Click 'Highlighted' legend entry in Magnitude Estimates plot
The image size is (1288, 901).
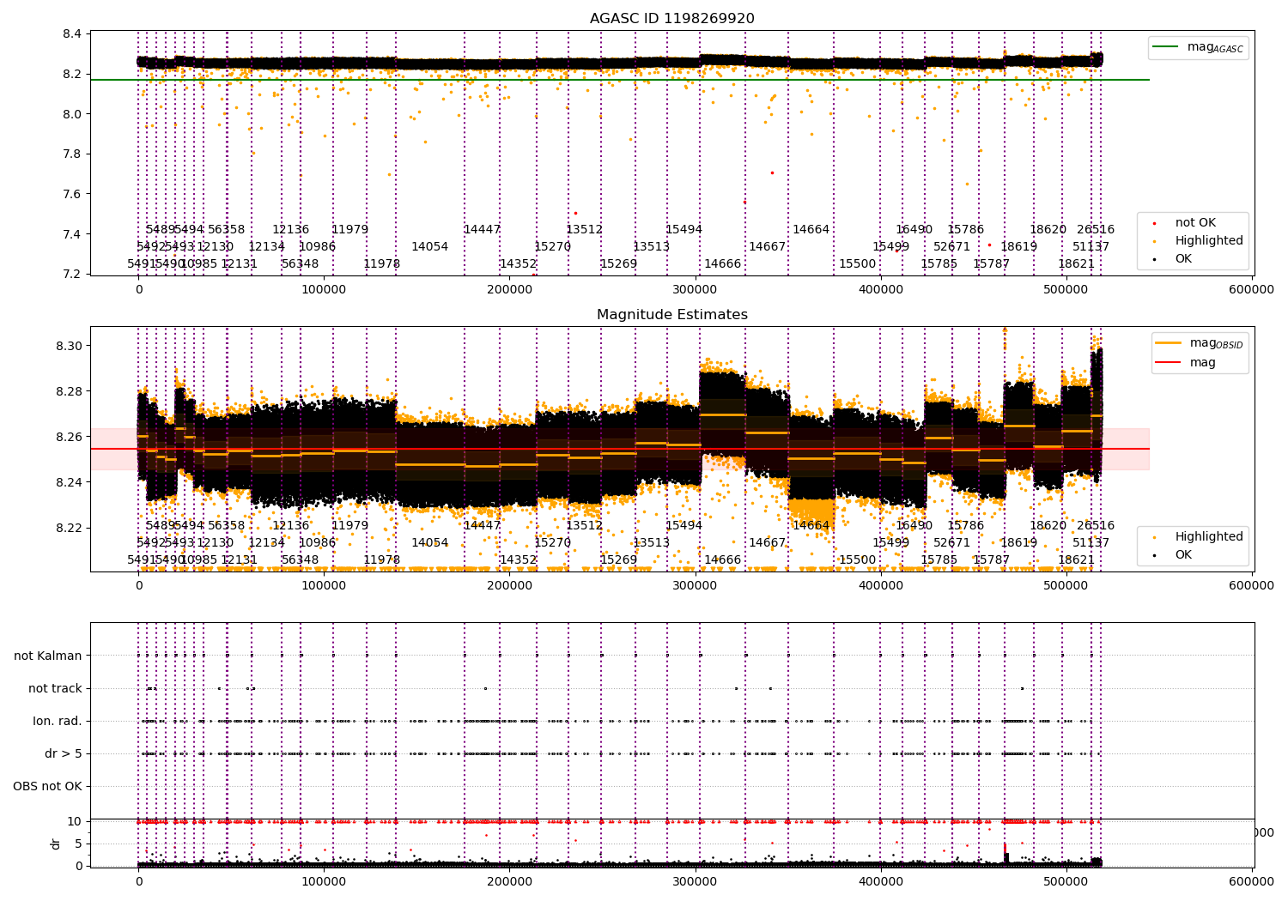coord(1199,537)
